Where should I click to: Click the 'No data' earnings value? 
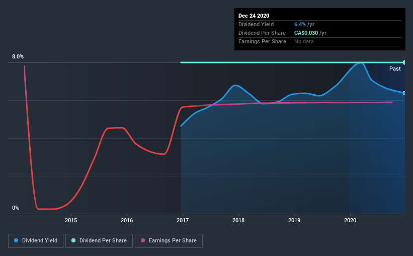pyautogui.click(x=304, y=41)
